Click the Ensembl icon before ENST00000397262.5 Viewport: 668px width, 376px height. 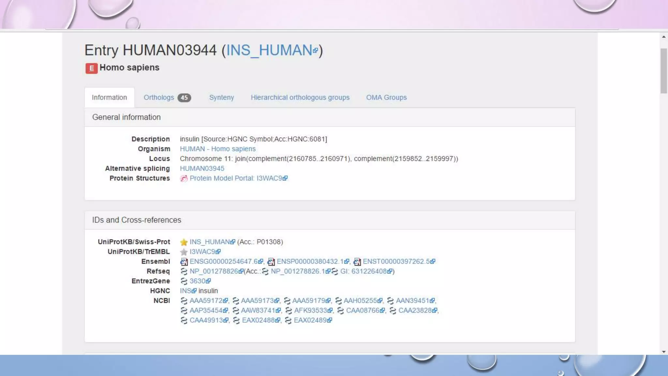[357, 262]
